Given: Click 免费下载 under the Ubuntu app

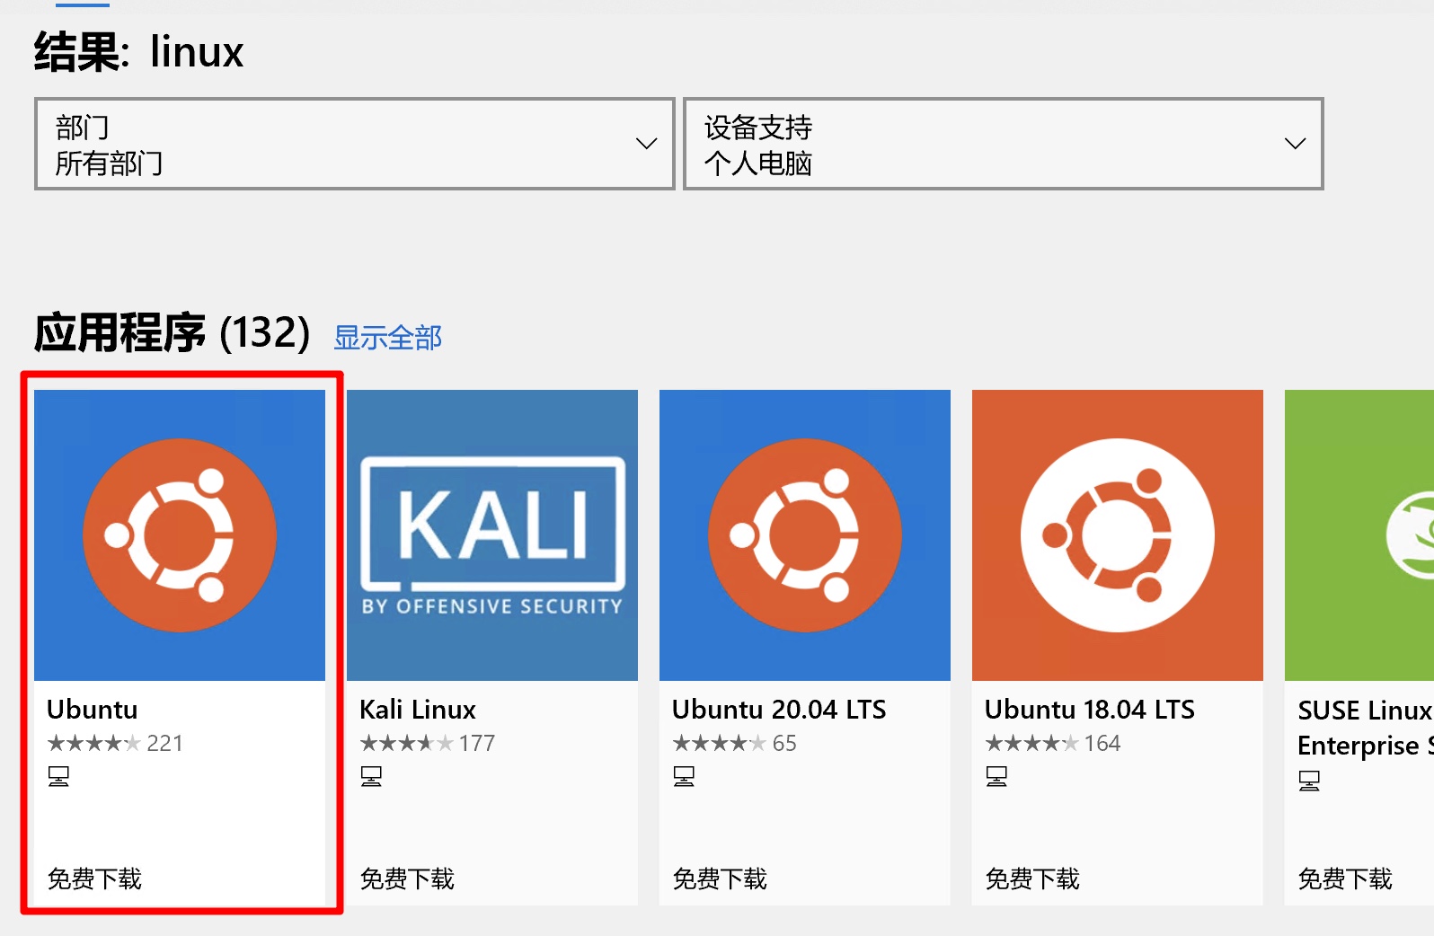Looking at the screenshot, I should 94,879.
